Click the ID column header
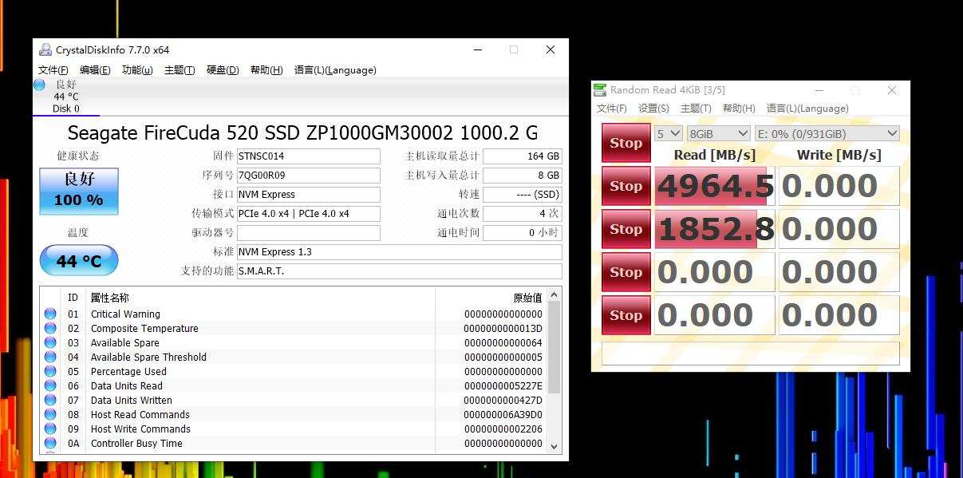 pos(74,298)
